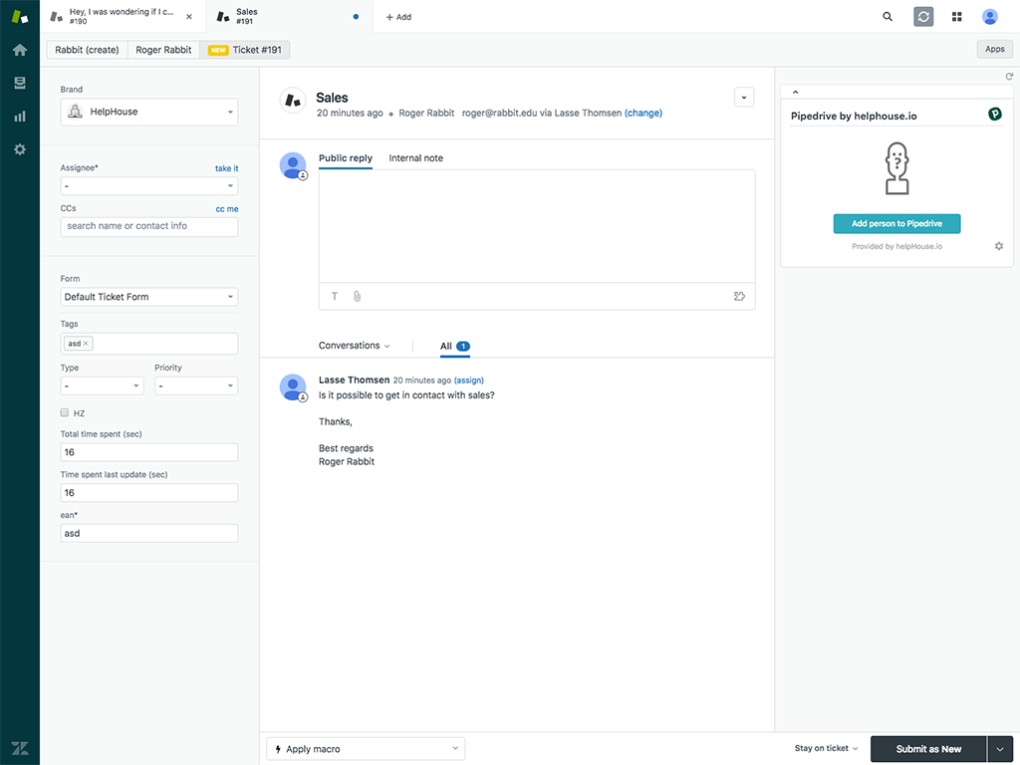This screenshot has height=765, width=1020.
Task: Close the ticket #190 tab
Action: coord(189,17)
